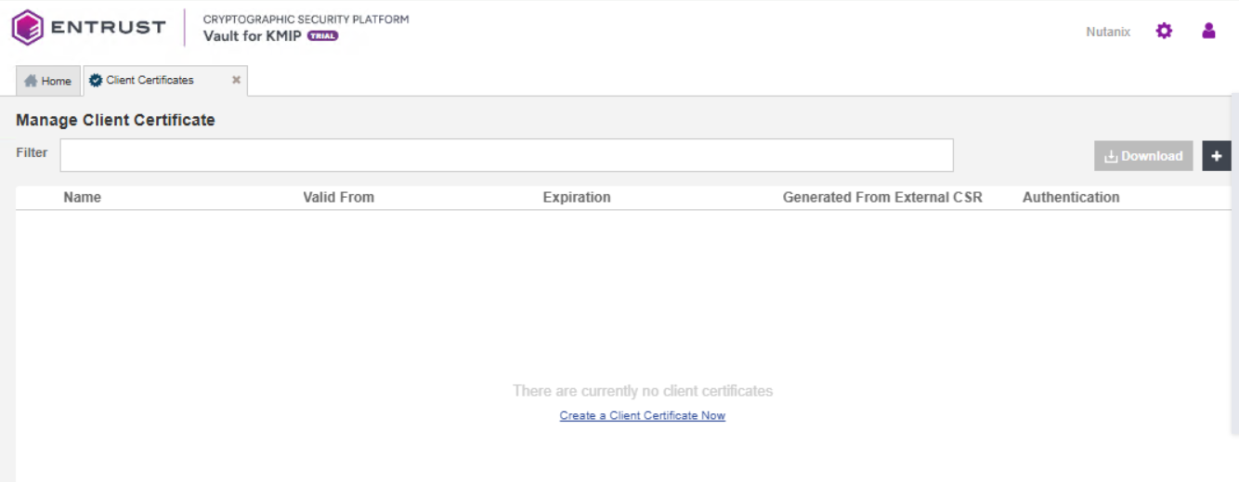The image size is (1239, 482).
Task: Switch to the Home tab
Action: coord(48,81)
